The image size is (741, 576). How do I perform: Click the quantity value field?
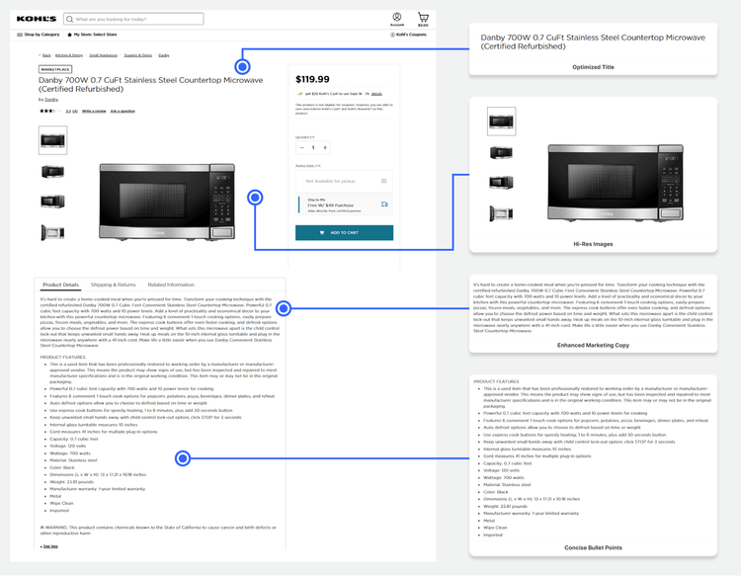313,148
